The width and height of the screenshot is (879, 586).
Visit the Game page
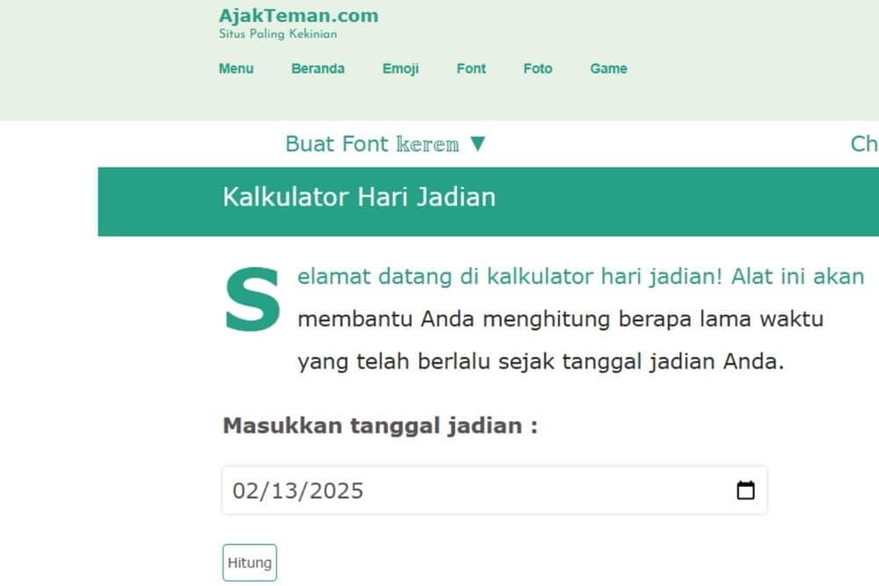608,69
